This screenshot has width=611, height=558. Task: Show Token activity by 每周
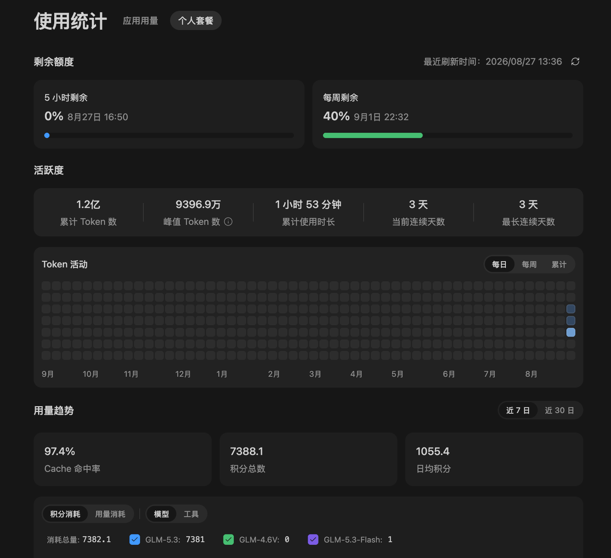(x=529, y=264)
